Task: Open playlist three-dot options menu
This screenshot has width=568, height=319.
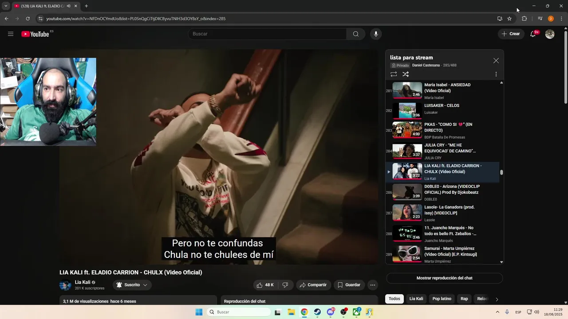Action: [x=496, y=74]
